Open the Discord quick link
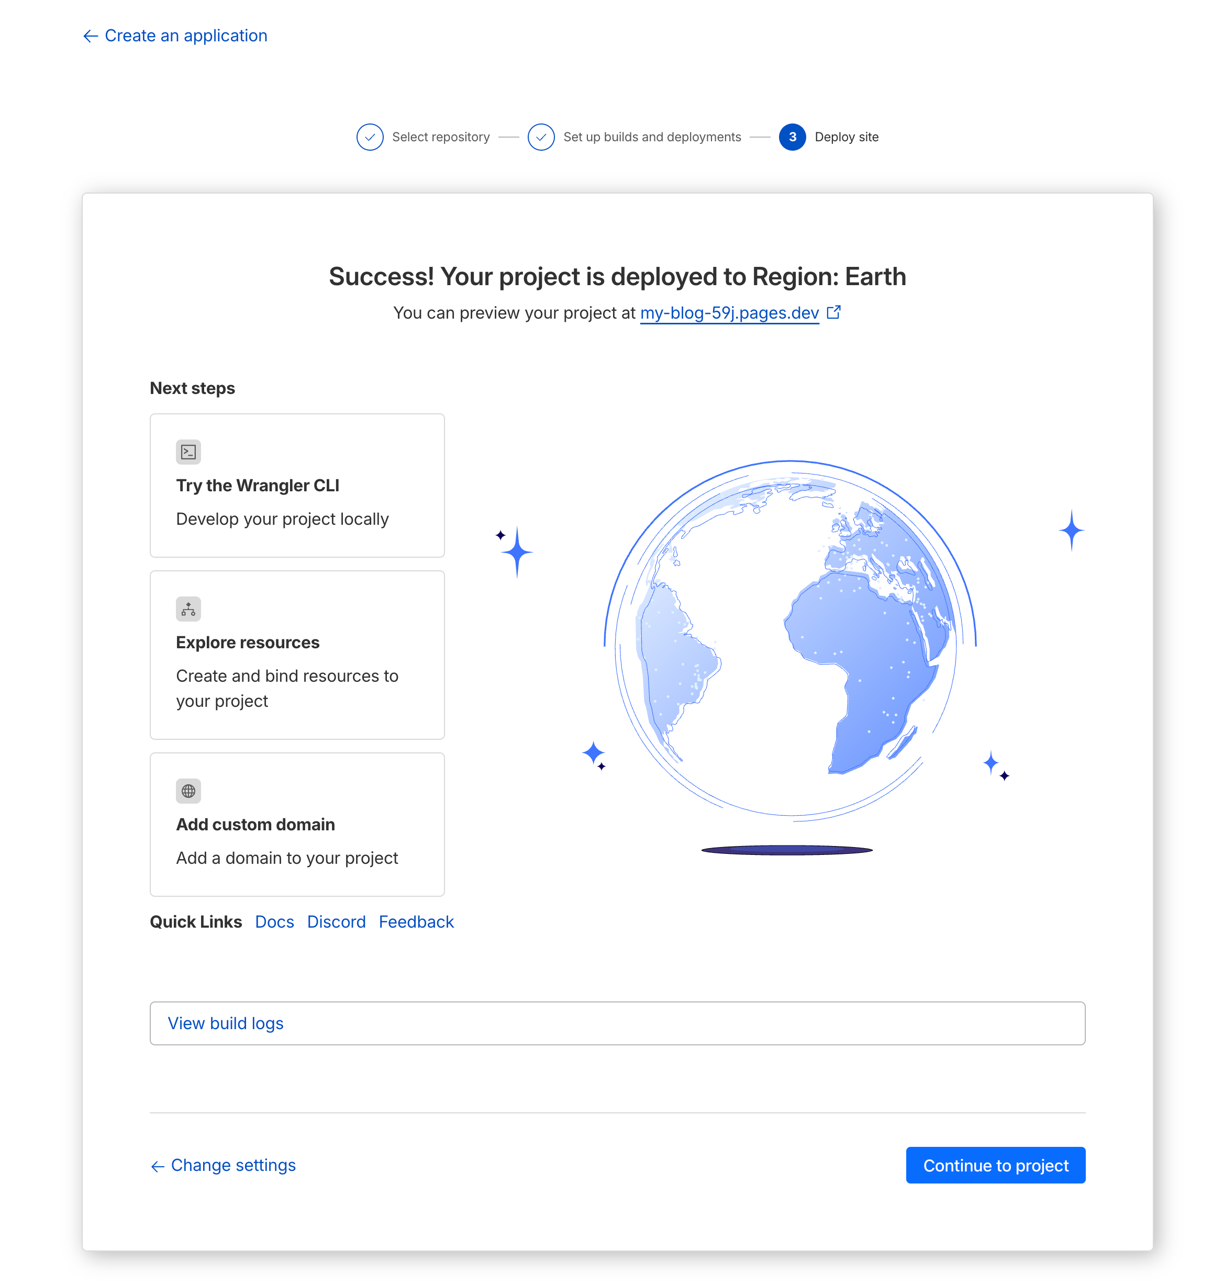The image size is (1224, 1285). tap(336, 922)
